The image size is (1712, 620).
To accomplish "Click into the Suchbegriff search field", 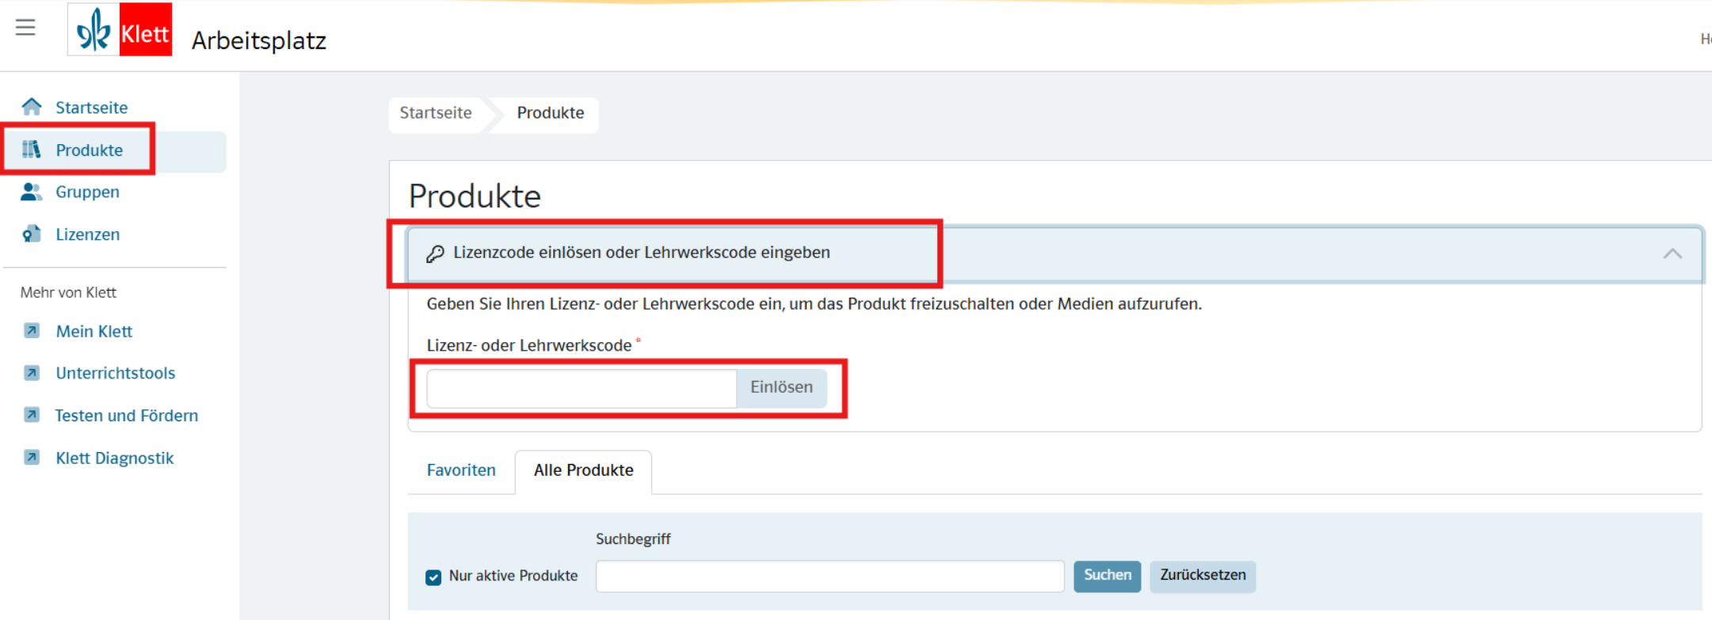I will click(x=829, y=576).
